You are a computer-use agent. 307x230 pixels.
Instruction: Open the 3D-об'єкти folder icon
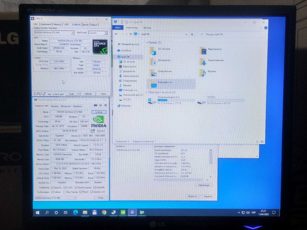[153, 51]
